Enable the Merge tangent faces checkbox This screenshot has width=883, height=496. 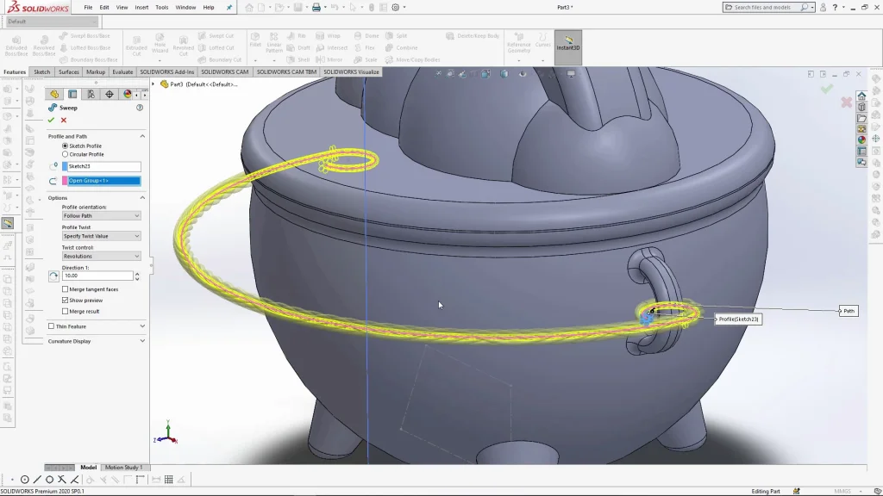pos(66,289)
